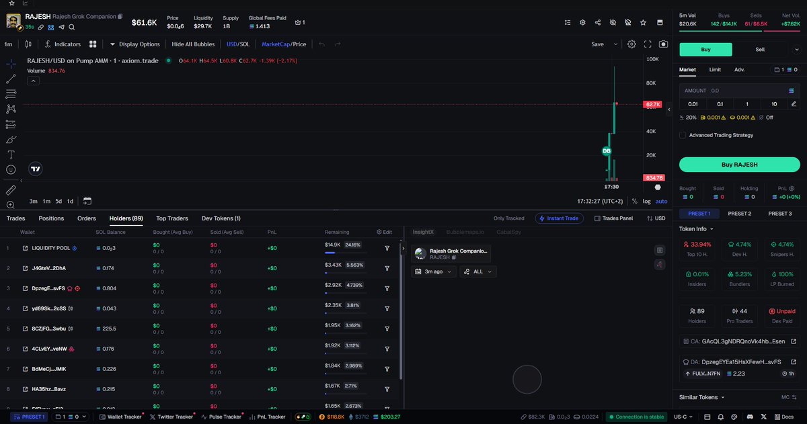Click Buy RAJESH button
The height and width of the screenshot is (424, 807).
pos(739,165)
